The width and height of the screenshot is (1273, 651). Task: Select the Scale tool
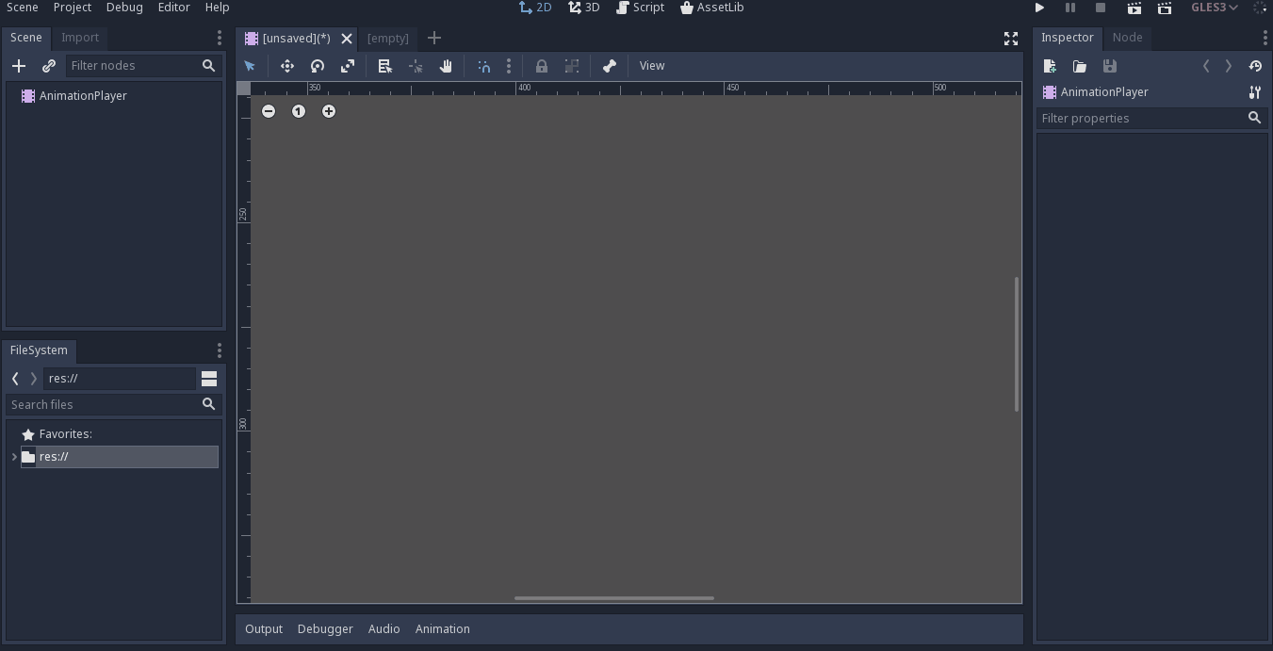coord(348,66)
